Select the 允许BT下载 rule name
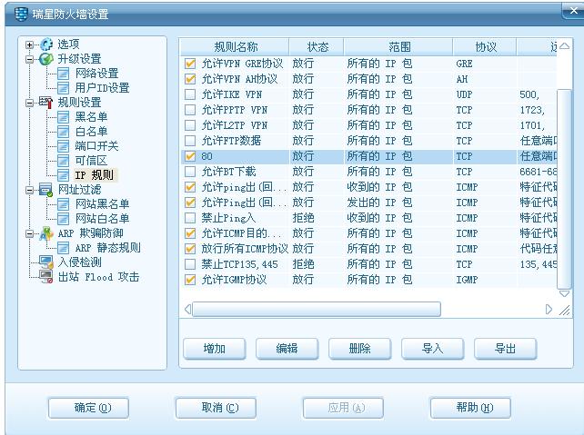The height and width of the screenshot is (435, 584). (228, 172)
